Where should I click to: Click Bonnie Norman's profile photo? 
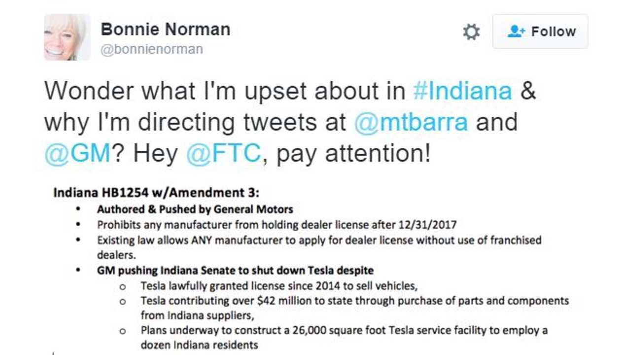pos(67,37)
